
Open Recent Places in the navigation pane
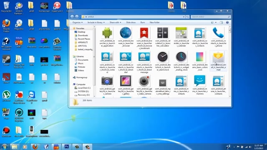(x=82, y=39)
